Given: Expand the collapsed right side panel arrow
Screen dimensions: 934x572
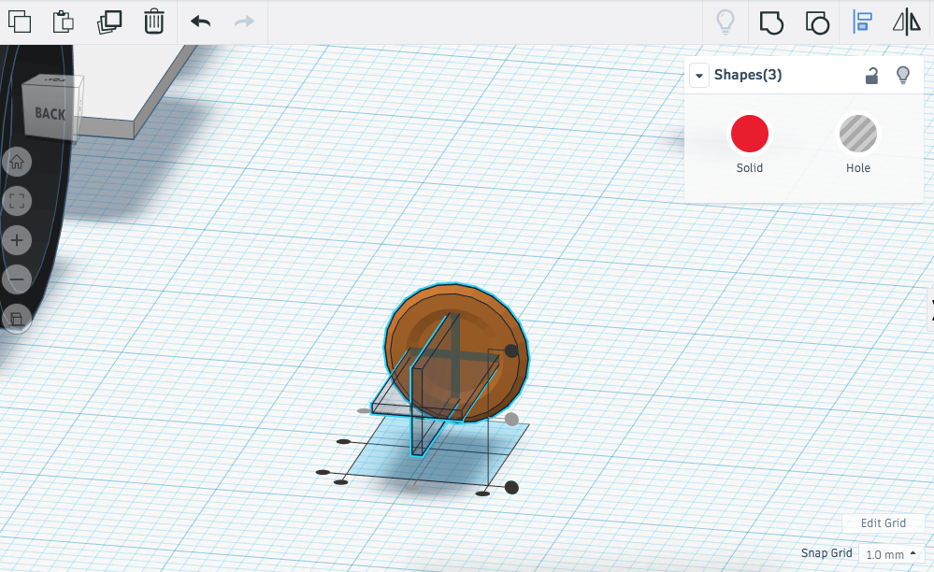Looking at the screenshot, I should [x=930, y=309].
